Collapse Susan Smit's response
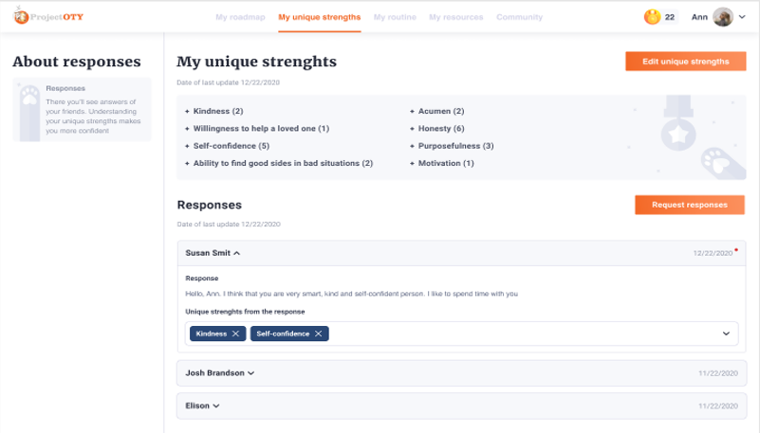 pos(236,253)
